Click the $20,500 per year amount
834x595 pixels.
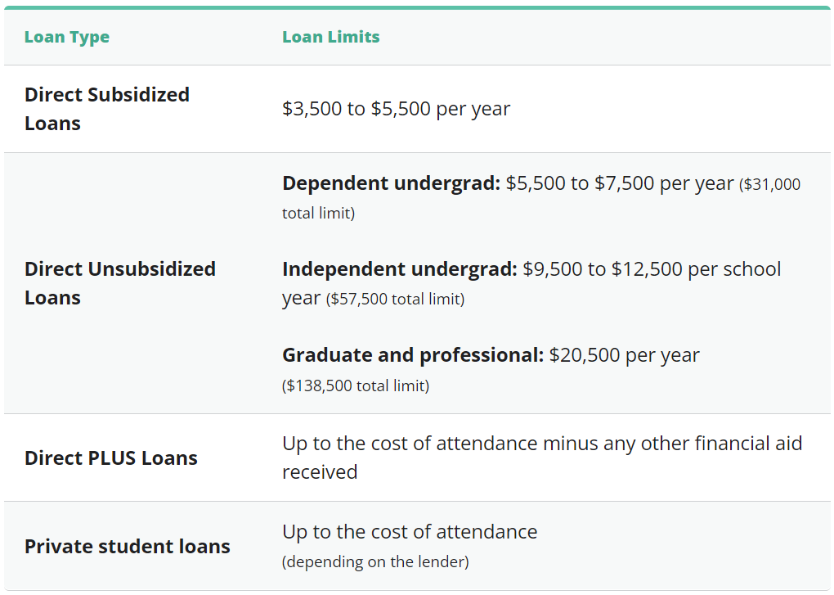625,355
